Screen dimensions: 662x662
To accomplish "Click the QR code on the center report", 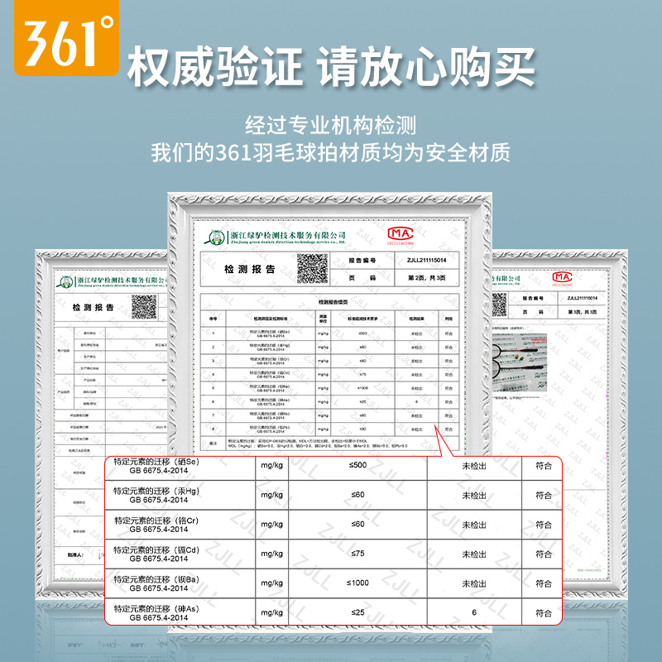I will pos(312,268).
